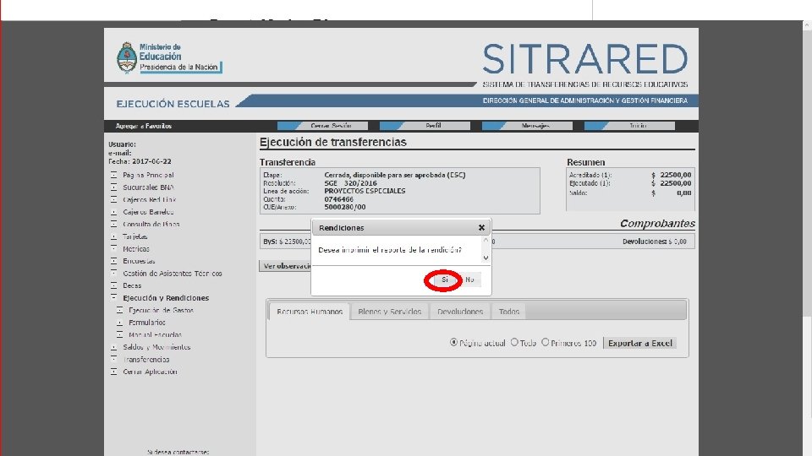The height and width of the screenshot is (456, 812).
Task: Click expander icon beside Saldos y Movimientos
Action: point(113,347)
